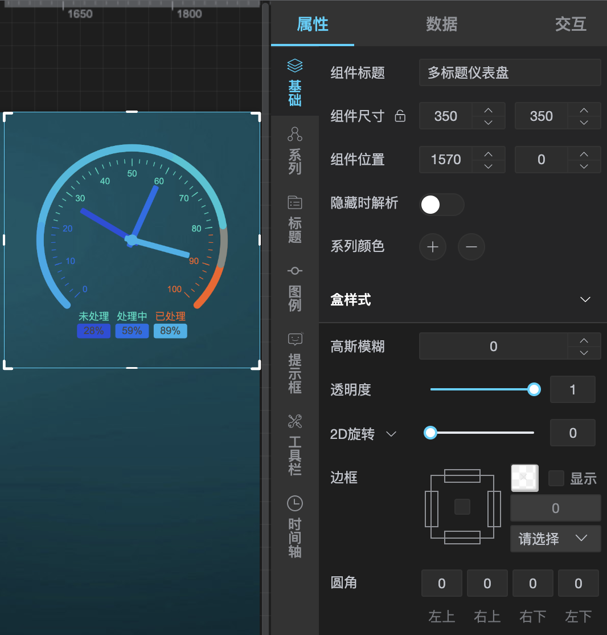This screenshot has height=635, width=607.
Task: Open the 图例 (legend) settings section
Action: [x=294, y=288]
